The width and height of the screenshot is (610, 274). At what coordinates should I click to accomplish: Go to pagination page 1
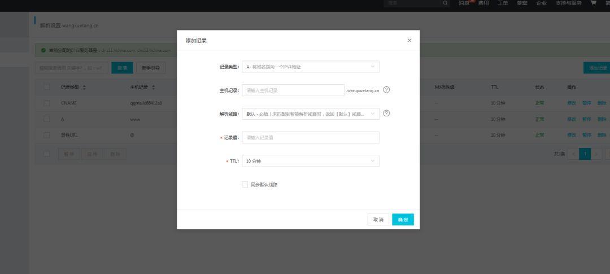click(585, 154)
